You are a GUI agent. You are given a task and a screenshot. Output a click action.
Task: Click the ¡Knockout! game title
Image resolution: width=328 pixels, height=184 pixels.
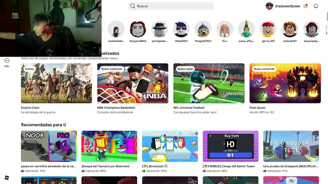pyautogui.click(x=155, y=166)
